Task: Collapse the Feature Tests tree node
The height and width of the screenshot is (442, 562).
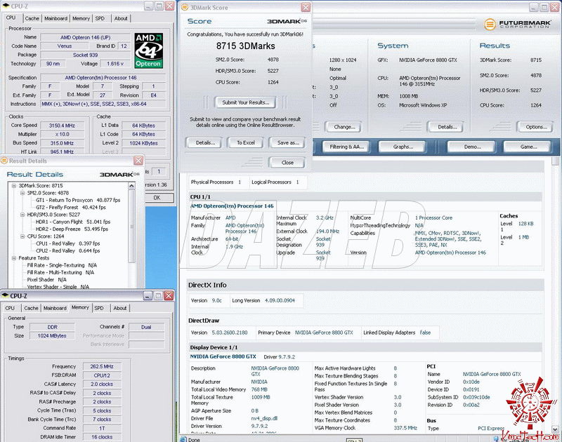Action: point(14,258)
